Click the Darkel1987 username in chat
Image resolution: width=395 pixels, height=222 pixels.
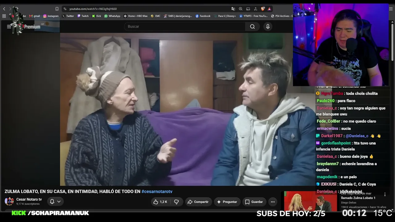coord(332,136)
